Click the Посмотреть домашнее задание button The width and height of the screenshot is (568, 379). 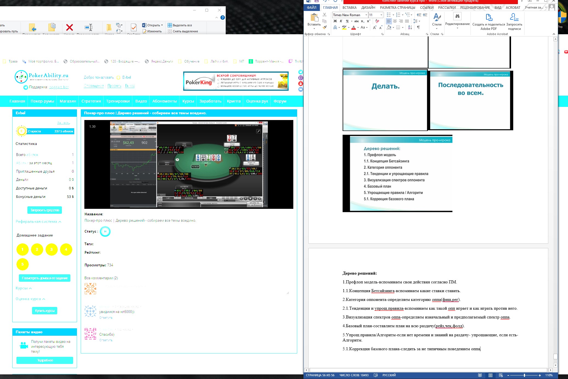[x=45, y=278]
